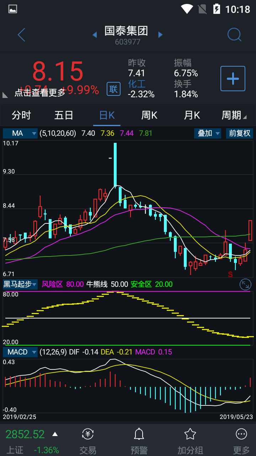Open 更多 more options
Screen dimensions: 256x456
(x=241, y=442)
